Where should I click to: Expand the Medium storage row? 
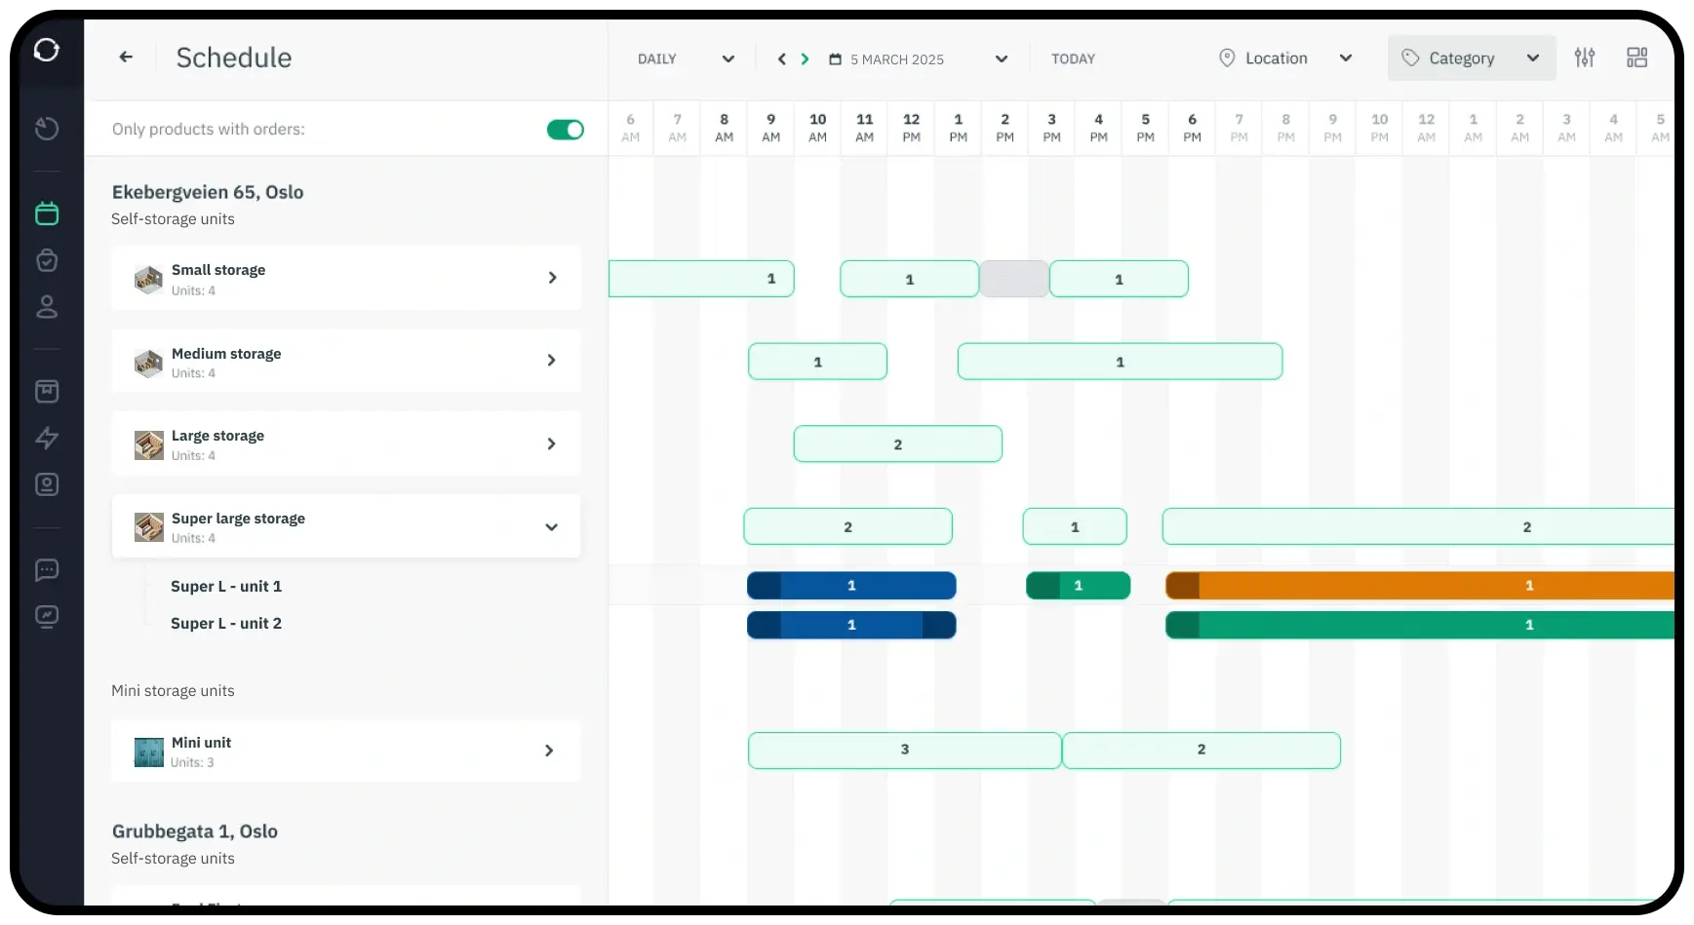pos(552,361)
